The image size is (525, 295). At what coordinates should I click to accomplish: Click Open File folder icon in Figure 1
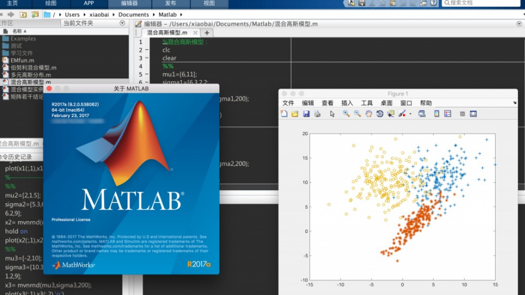click(295, 114)
